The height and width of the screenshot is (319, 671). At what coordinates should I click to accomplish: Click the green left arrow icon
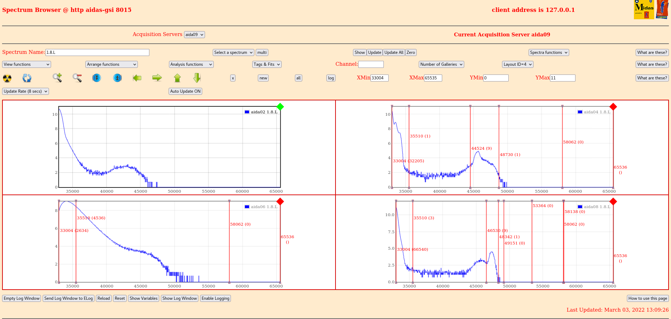tap(137, 78)
